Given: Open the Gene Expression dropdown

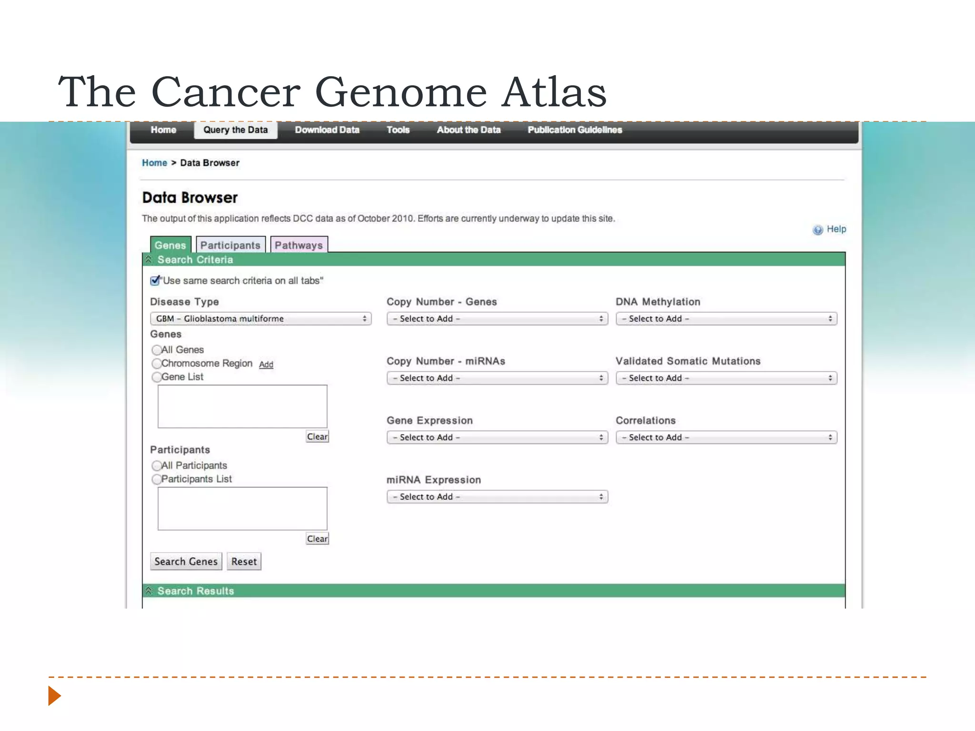Looking at the screenshot, I should coord(497,437).
